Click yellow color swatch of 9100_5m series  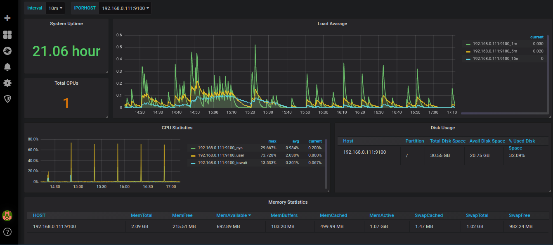tap(468, 51)
